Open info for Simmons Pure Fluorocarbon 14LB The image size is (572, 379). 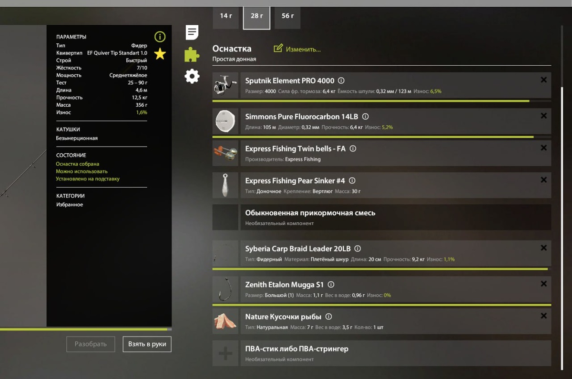click(x=366, y=117)
